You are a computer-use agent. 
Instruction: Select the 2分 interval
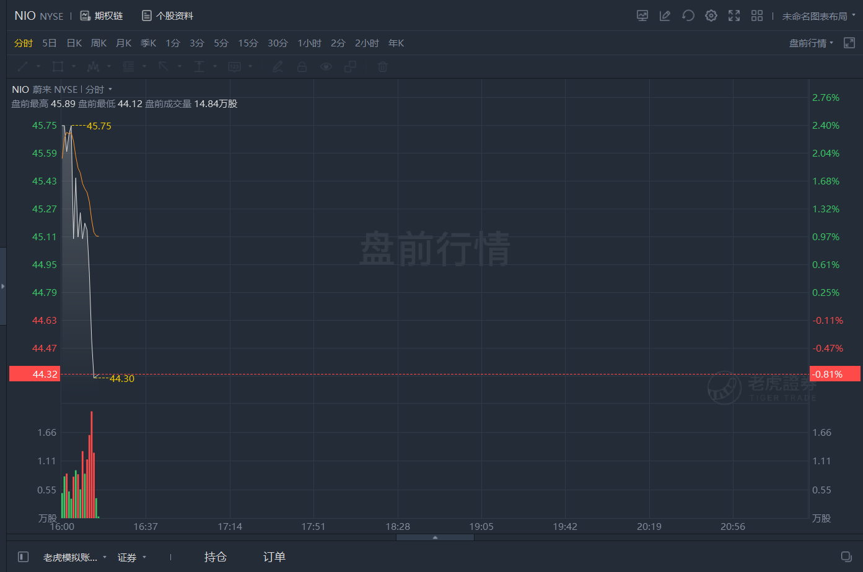pos(338,43)
